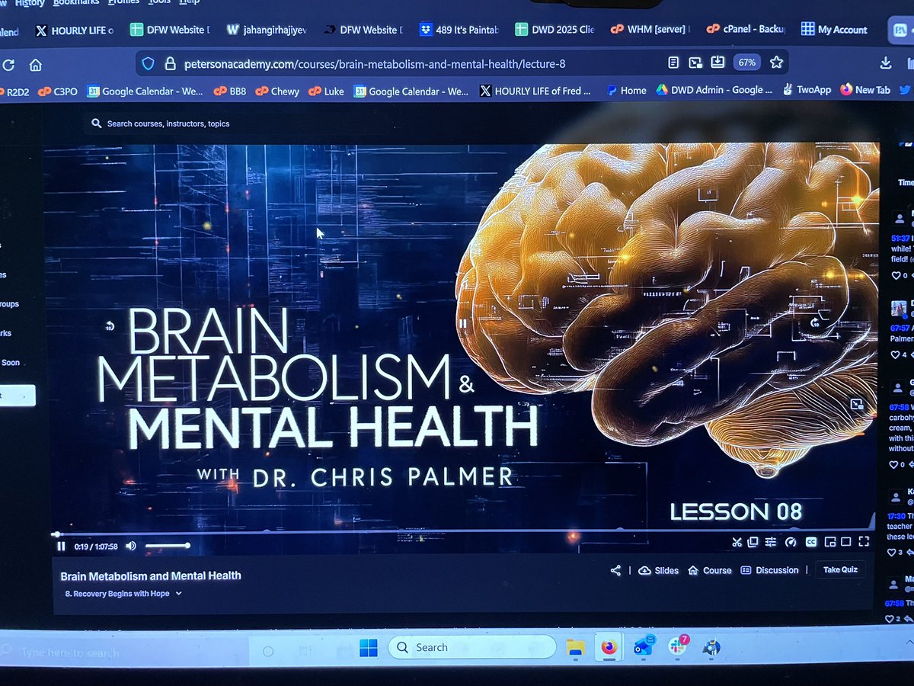The width and height of the screenshot is (914, 686).
Task: Seek along the video progress bar
Action: (462, 531)
